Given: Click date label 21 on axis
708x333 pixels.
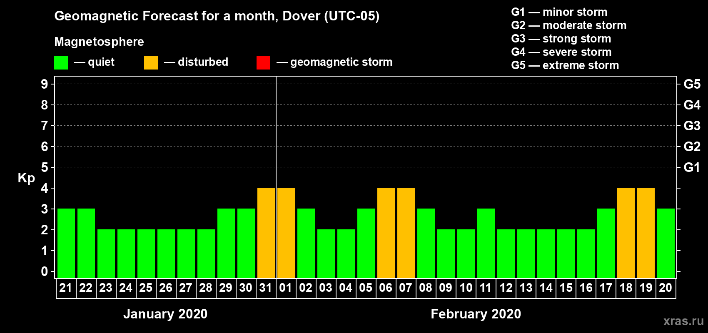Looking at the screenshot, I should pos(66,288).
